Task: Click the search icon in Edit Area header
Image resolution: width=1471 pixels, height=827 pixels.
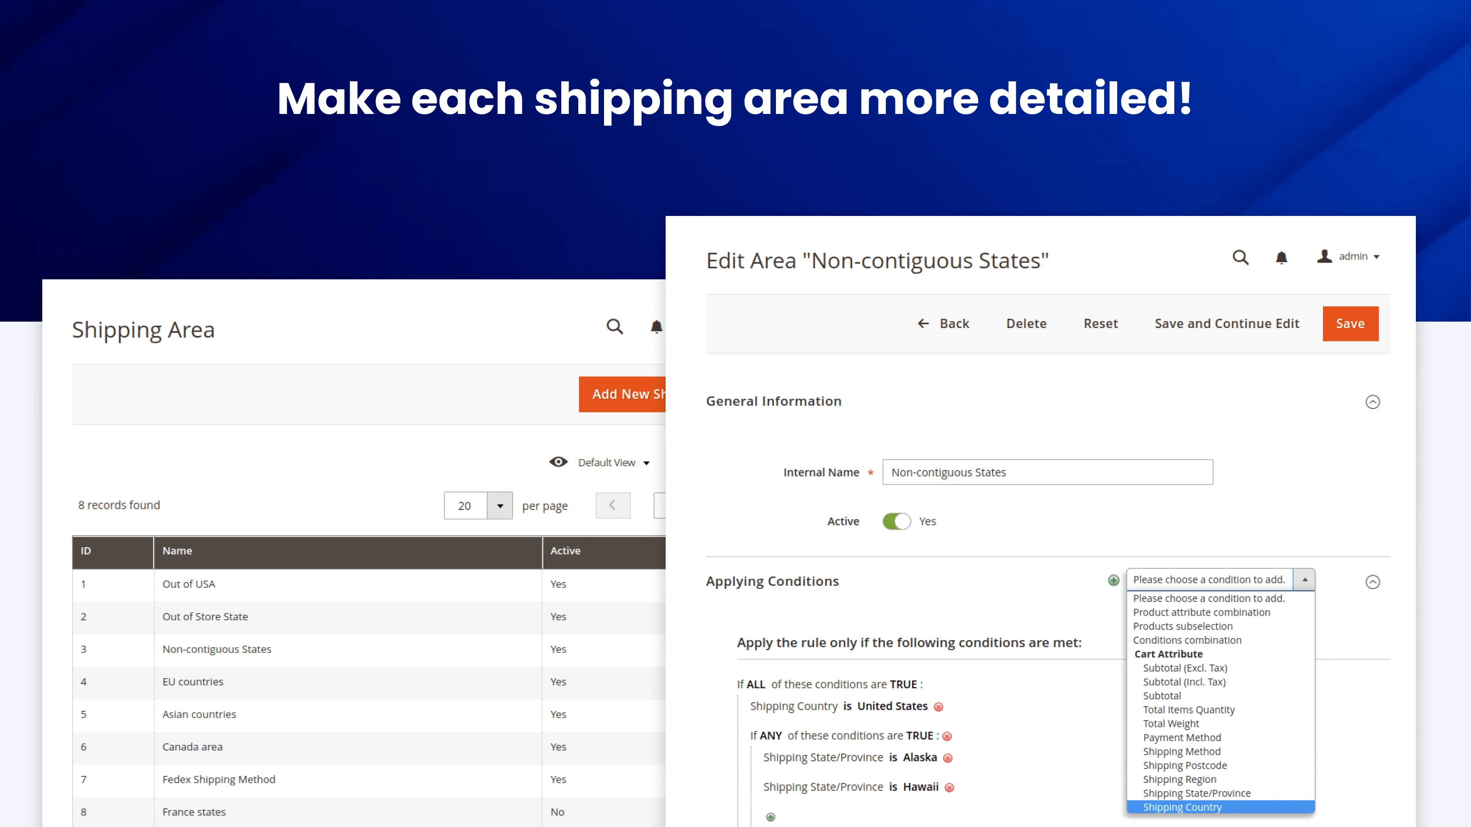Action: coord(1240,257)
